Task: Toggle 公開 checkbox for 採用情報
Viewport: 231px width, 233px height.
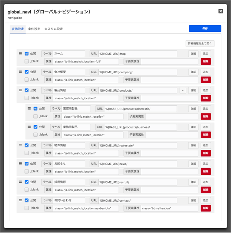Action: pos(27,182)
